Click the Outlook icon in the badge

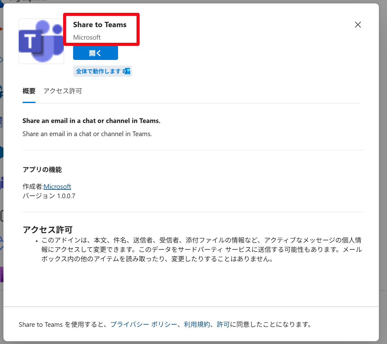[127, 71]
